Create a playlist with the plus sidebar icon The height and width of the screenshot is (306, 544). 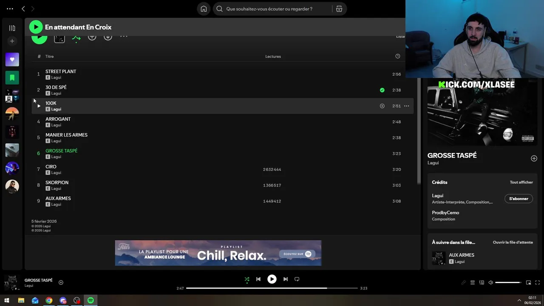click(x=12, y=41)
